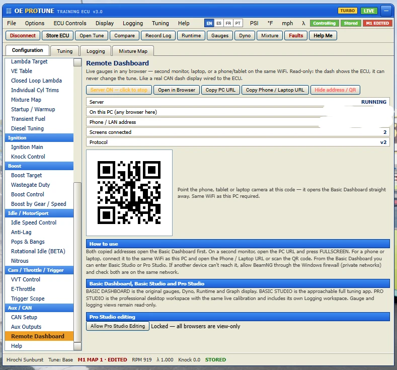Collapse the Aux / CAN section header
Screen dimensions: 397x370
[39, 308]
